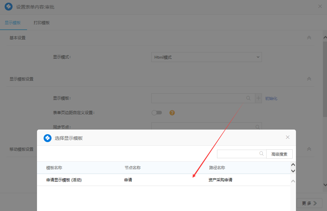Click the orange help question mark icon
Image resolution: width=327 pixels, height=211 pixels.
pyautogui.click(x=172, y=113)
